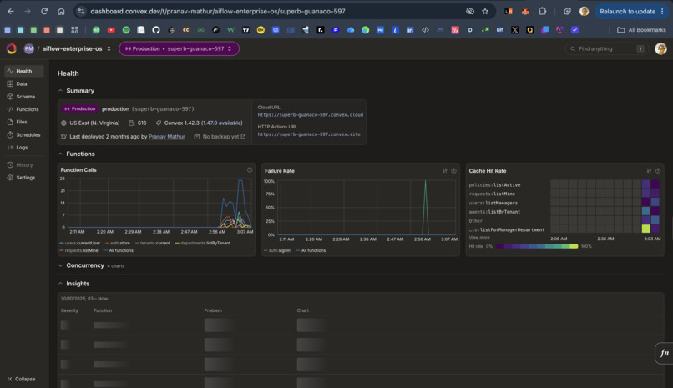The width and height of the screenshot is (673, 388).
Task: Click the crossed-eye icon in address bar
Action: coord(470,12)
